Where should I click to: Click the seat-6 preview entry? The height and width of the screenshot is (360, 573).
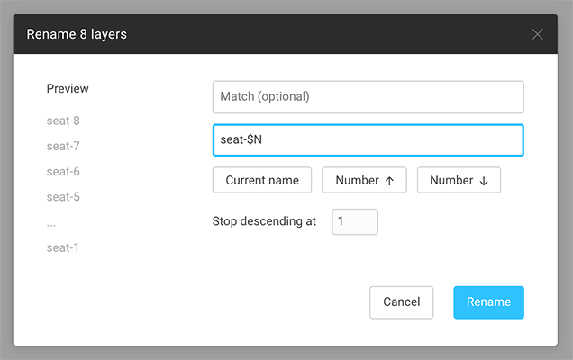(64, 171)
